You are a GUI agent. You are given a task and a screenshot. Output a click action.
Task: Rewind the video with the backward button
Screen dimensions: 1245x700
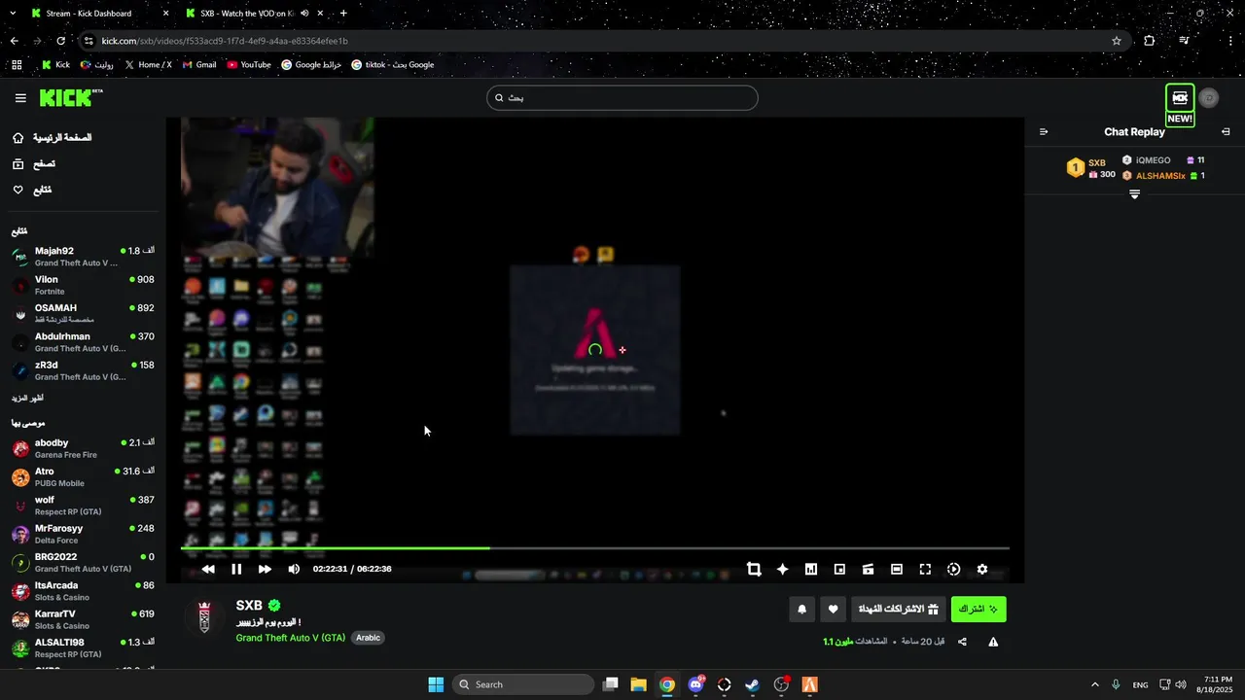tap(208, 569)
